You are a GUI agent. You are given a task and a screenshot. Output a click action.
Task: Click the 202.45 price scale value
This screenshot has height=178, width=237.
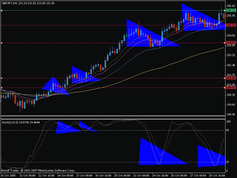tap(231, 65)
